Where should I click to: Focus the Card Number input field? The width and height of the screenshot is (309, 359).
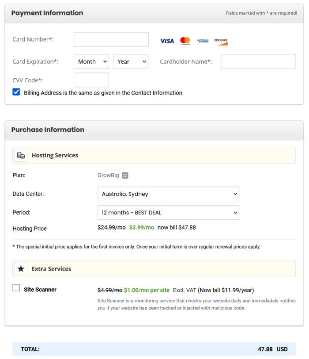[x=111, y=39]
